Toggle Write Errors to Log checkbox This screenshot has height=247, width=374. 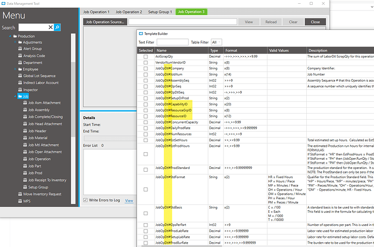[85, 200]
